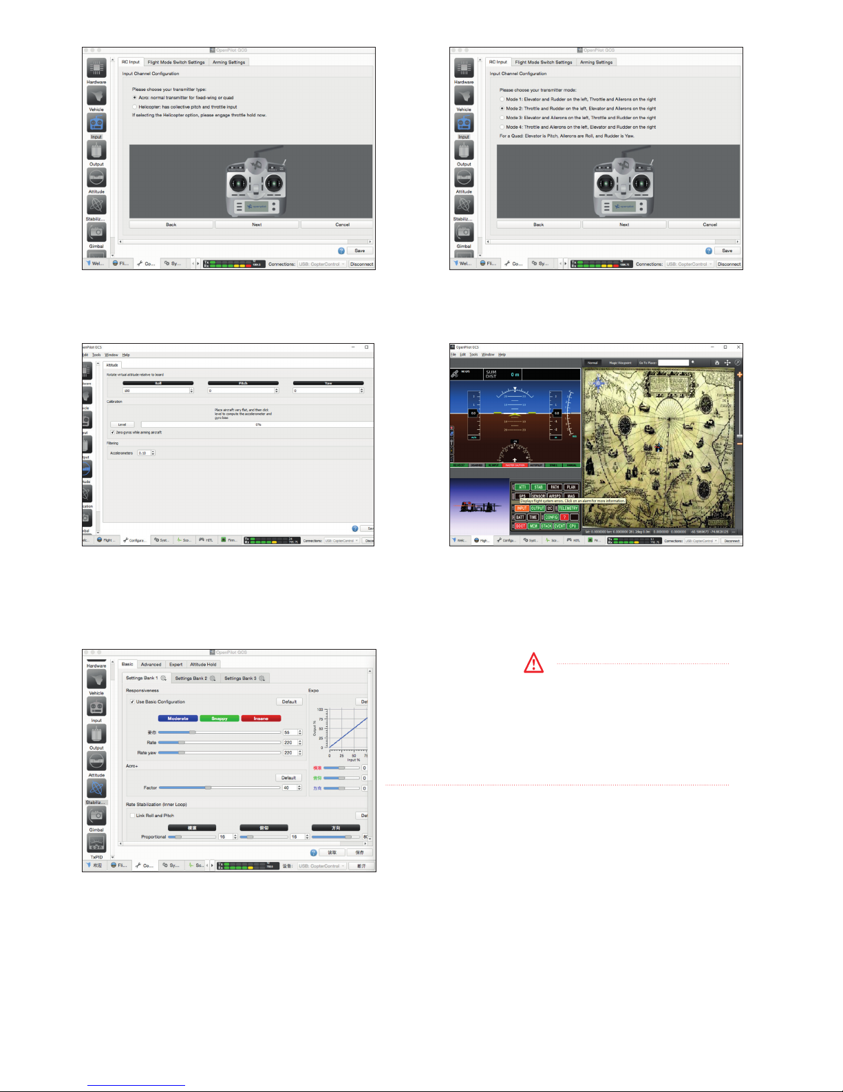843x1092 pixels.
Task: Open Vehicle icon in transmitter type window
Action: point(96,95)
